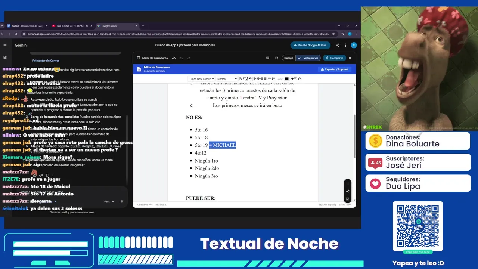
Task: Click Exportar / Imprimir button
Action: [334, 69]
